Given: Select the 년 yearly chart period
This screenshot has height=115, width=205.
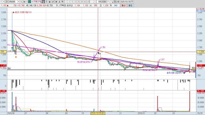Looking at the screenshot, I should tap(53, 2).
